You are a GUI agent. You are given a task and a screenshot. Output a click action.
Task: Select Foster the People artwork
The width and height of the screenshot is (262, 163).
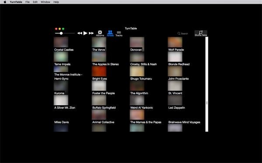[x=99, y=86]
